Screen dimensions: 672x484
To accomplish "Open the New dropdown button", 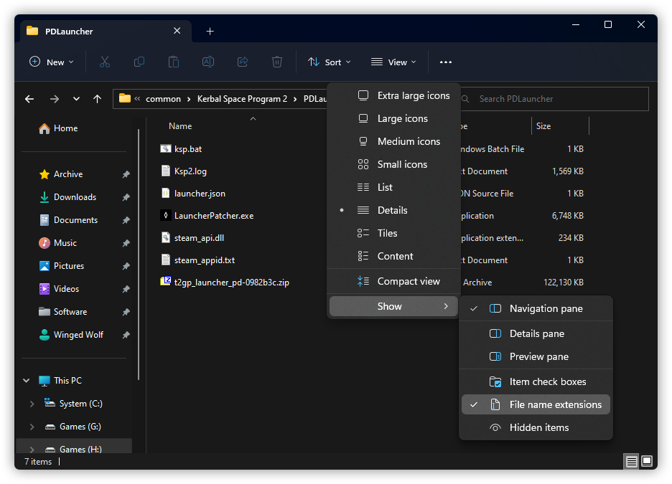I will coord(52,62).
